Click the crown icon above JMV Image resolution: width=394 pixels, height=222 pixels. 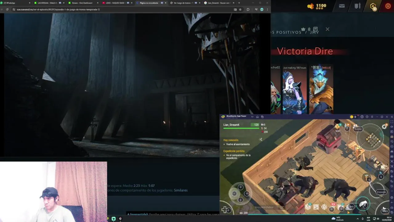pyautogui.click(x=303, y=29)
